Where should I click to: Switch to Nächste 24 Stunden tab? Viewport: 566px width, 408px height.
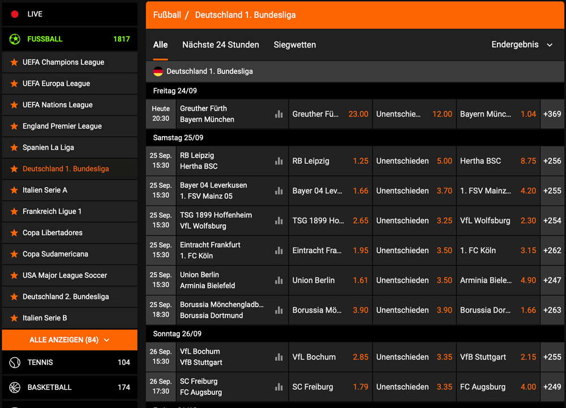tap(221, 45)
